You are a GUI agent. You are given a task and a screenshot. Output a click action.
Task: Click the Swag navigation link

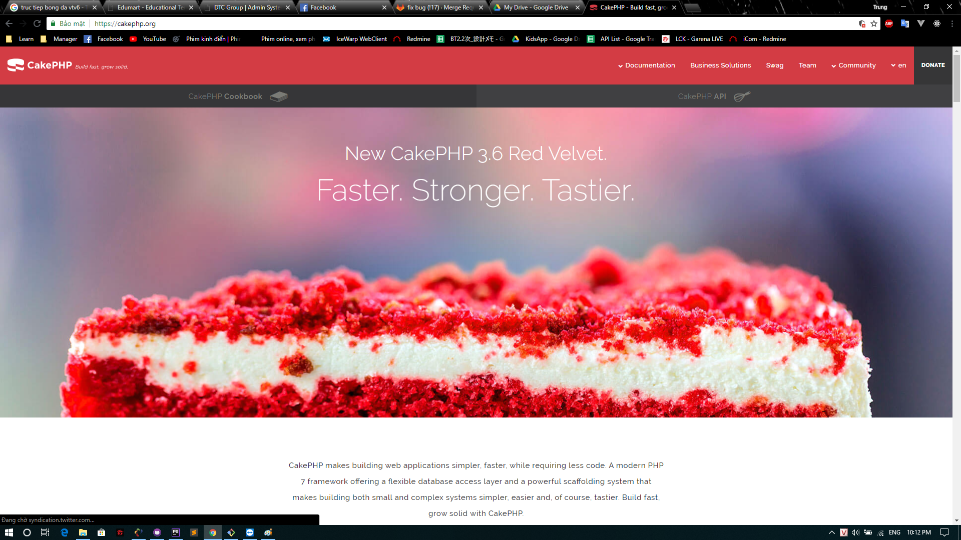(774, 64)
